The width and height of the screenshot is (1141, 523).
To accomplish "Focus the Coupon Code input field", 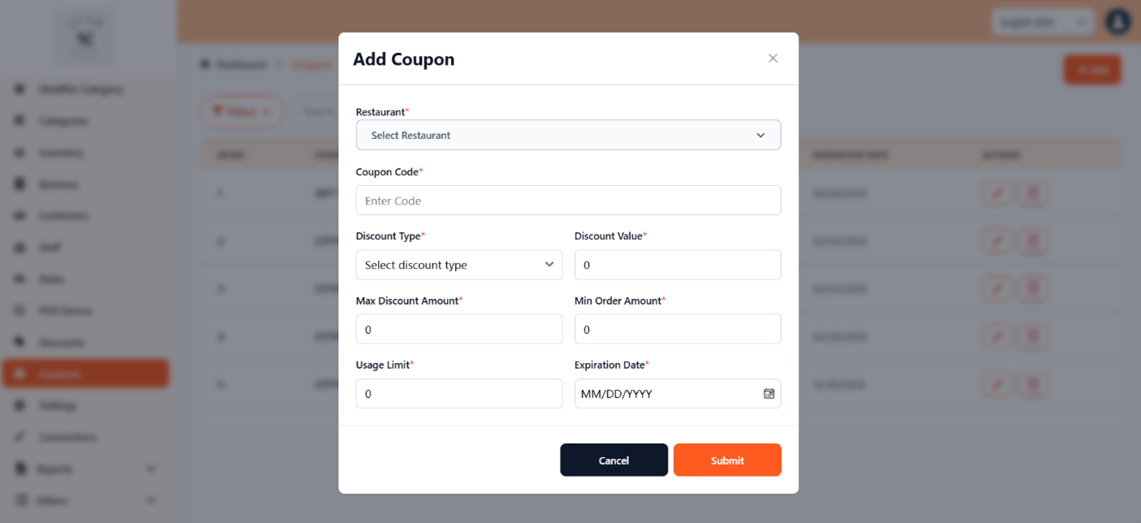I will click(568, 201).
